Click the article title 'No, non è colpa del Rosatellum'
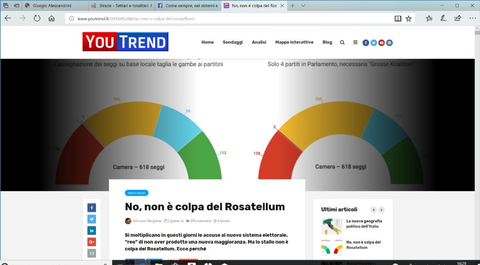The image size is (480, 265). [205, 207]
